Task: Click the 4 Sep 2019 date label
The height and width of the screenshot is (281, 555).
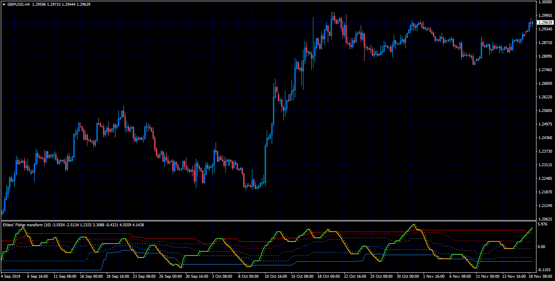Action: 11,277
